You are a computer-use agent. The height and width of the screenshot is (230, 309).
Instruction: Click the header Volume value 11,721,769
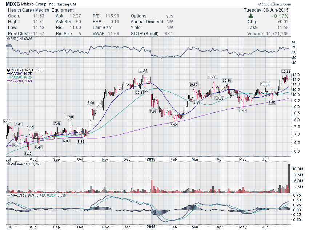click(x=277, y=34)
